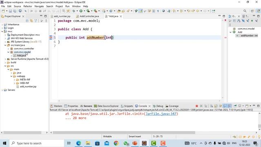Switch to the Servers tab

[x=86, y=106]
